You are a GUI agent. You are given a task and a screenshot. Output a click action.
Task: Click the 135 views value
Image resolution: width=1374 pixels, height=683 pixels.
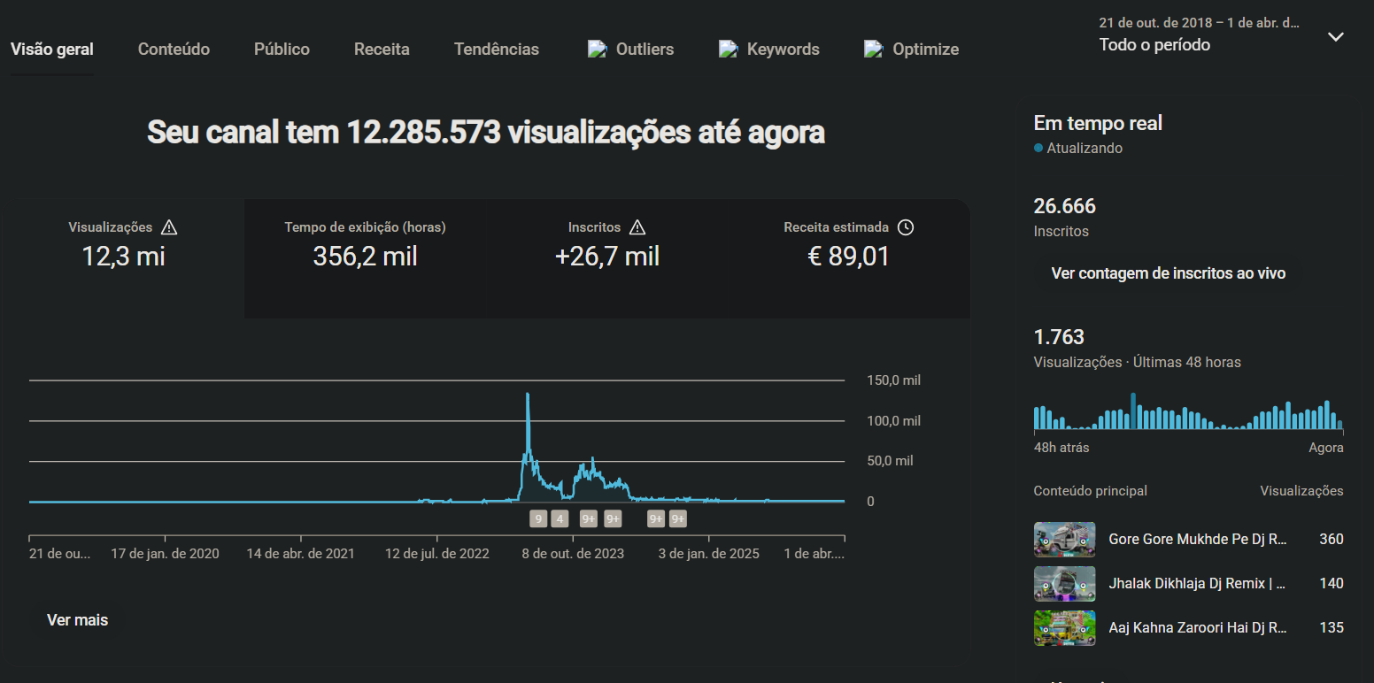point(1332,628)
